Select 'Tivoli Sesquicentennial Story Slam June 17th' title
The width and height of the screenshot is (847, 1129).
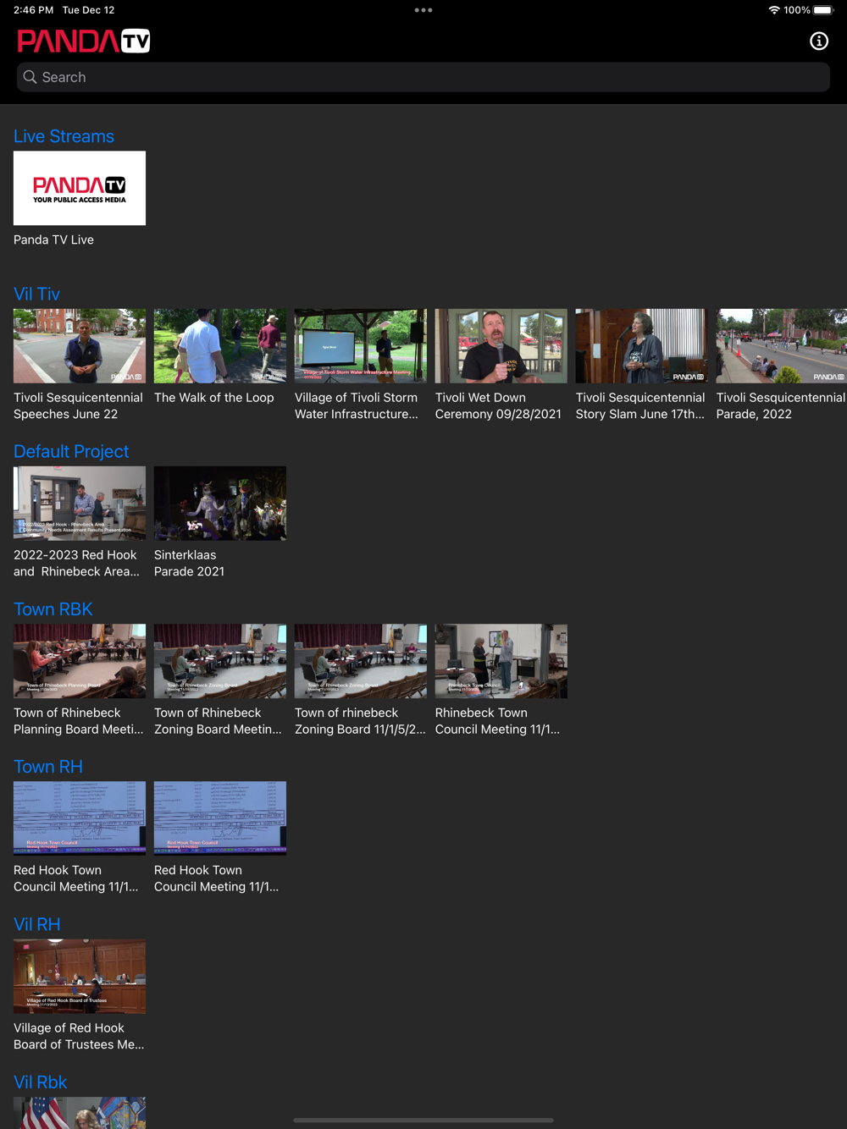pyautogui.click(x=640, y=405)
